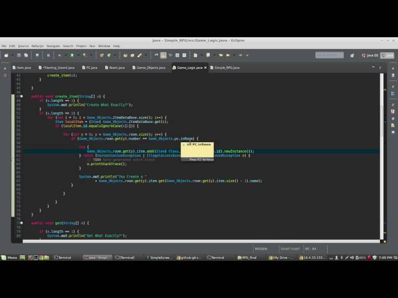Toggle the highlighted Mark Occurrences toolbar button
Screen dimensions: 398x298
[x=164, y=55]
